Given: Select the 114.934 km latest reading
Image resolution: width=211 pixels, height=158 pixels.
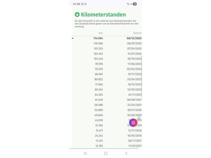Looking at the screenshot, I should point(98,38).
